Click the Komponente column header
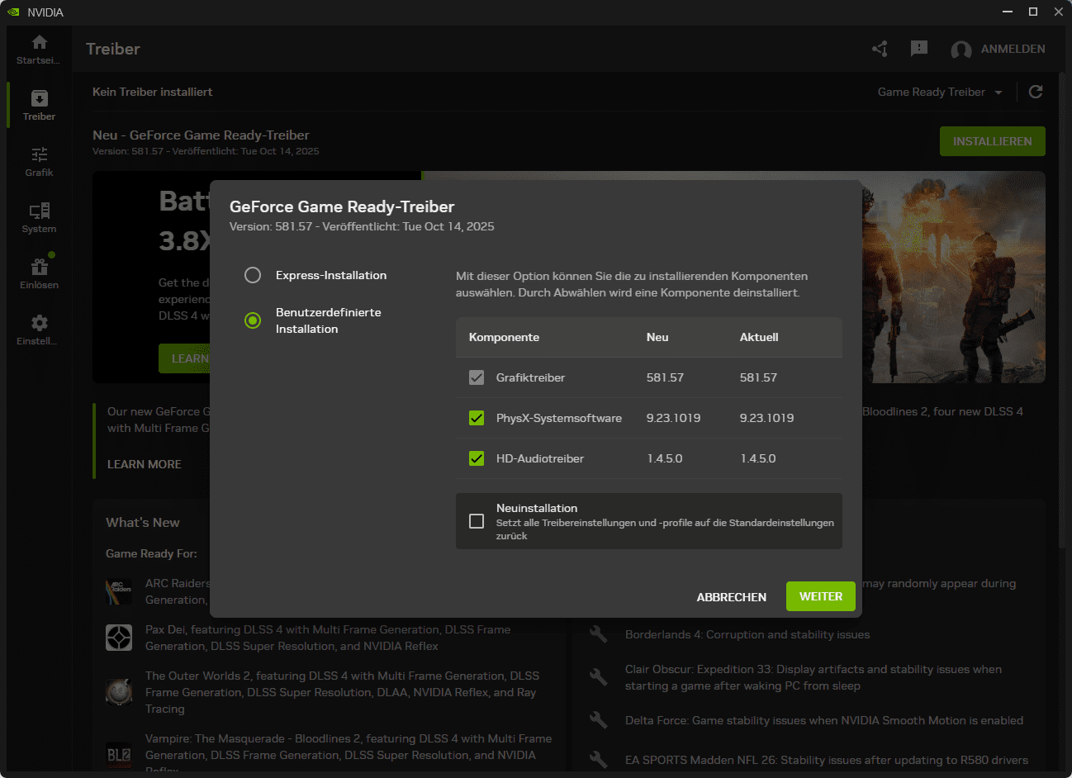This screenshot has width=1072, height=778. [504, 337]
